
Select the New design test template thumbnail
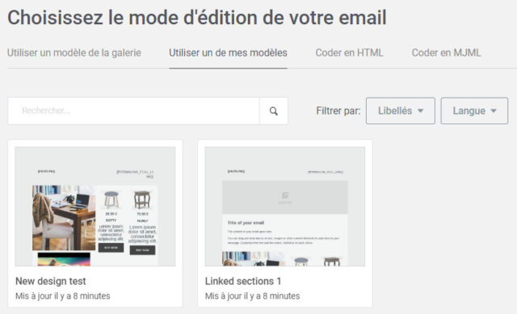point(95,207)
